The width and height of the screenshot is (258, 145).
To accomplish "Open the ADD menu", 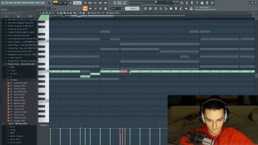I will (11, 3).
